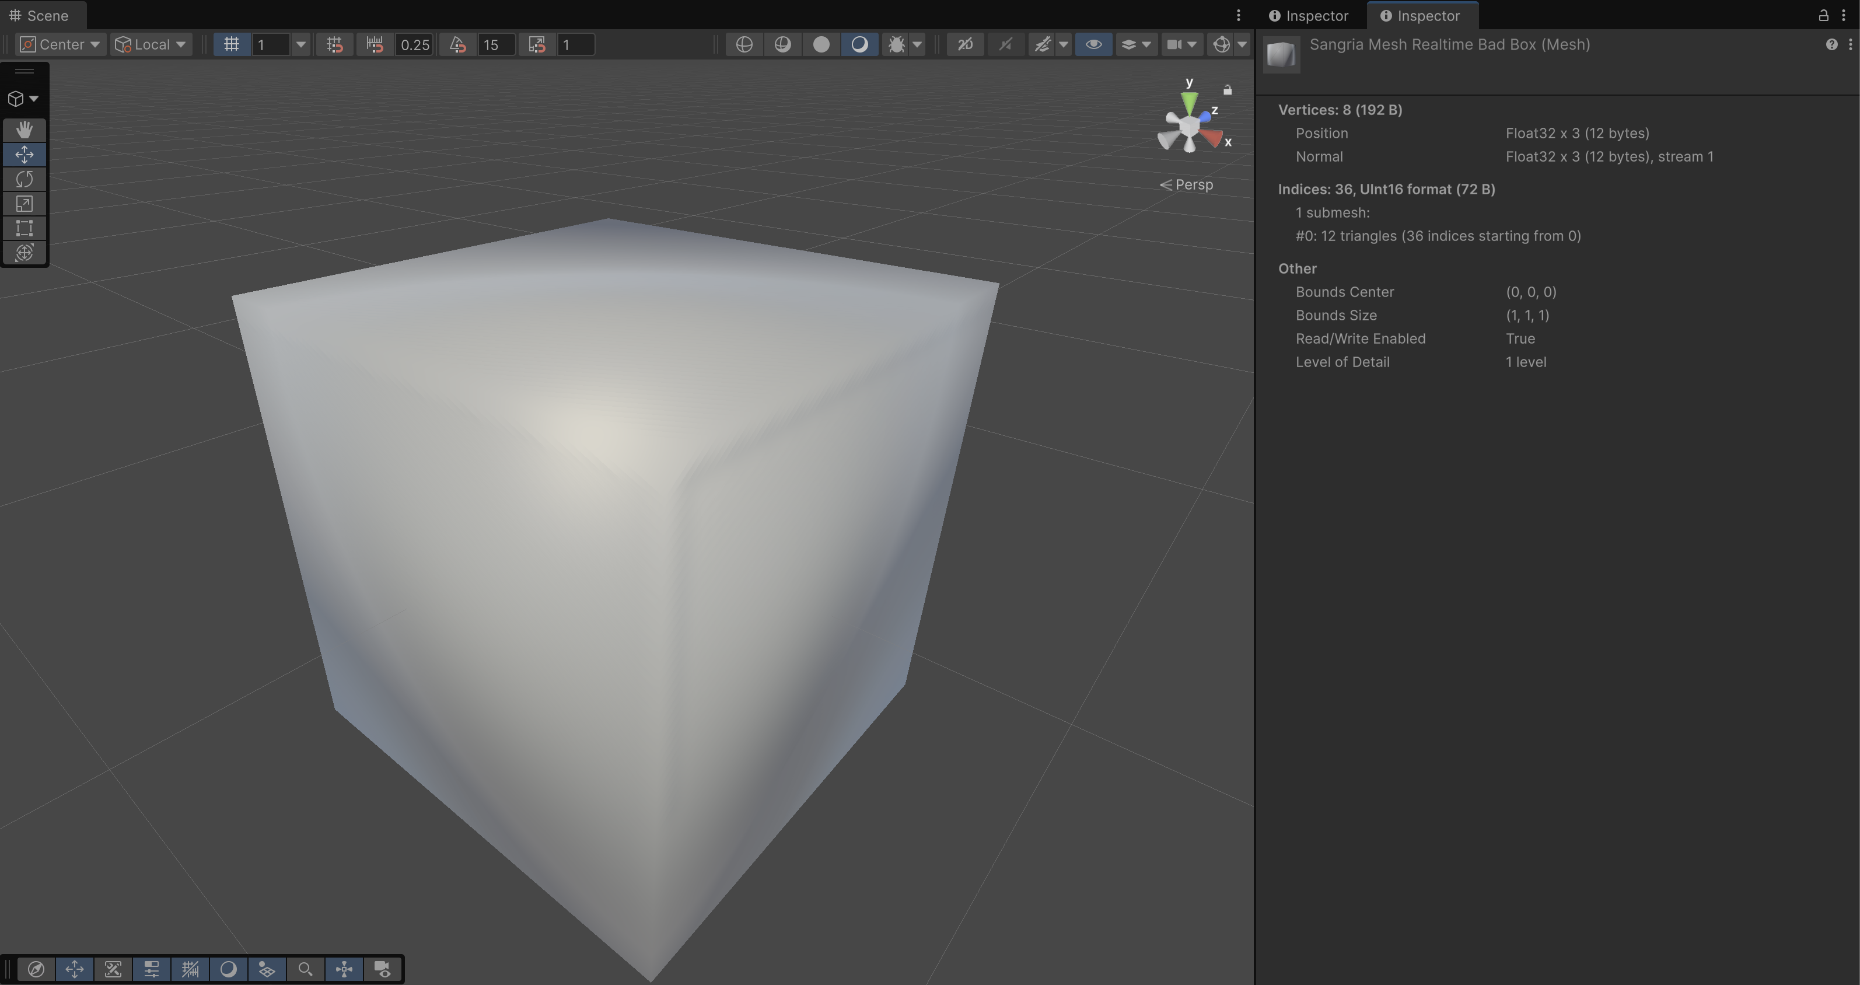
Task: Toggle scene visibility eye button
Action: click(x=1093, y=45)
